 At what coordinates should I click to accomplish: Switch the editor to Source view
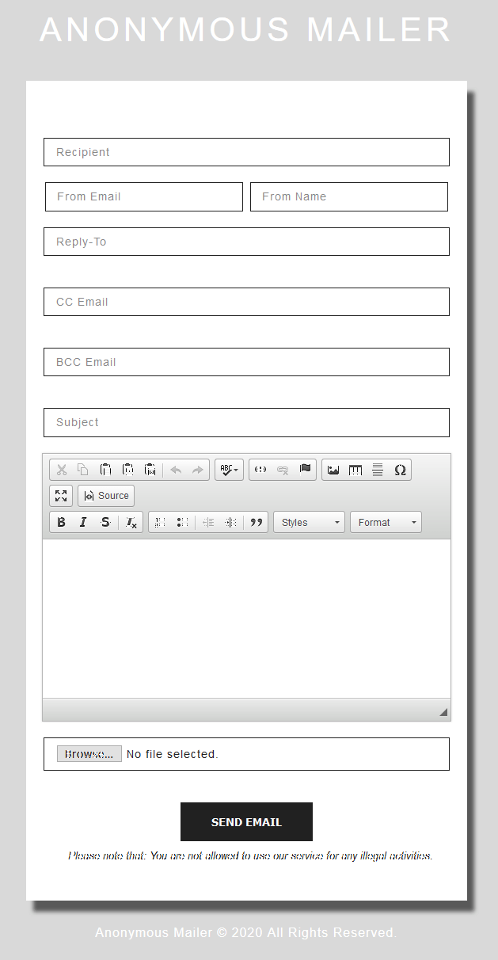[106, 496]
